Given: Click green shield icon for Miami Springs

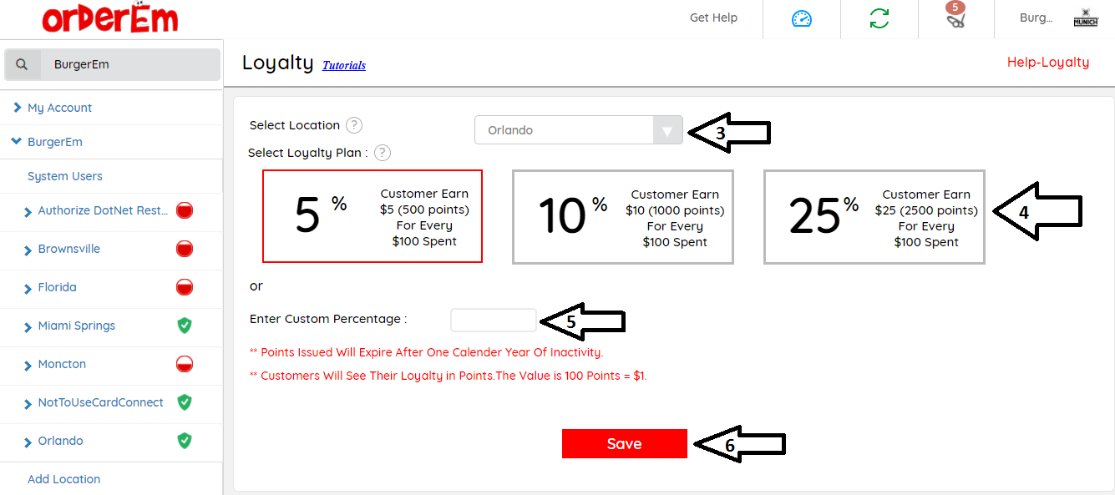Looking at the screenshot, I should tap(185, 326).
